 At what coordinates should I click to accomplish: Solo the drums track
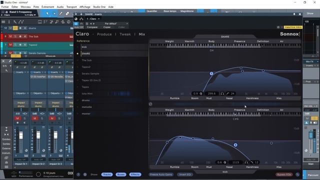[x=15, y=28]
